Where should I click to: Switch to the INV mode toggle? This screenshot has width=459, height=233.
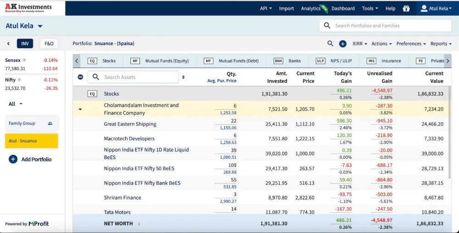click(x=25, y=44)
